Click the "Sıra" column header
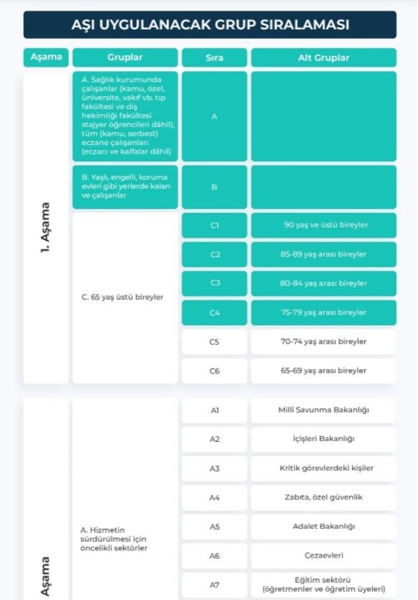This screenshot has width=418, height=600. coord(214,58)
